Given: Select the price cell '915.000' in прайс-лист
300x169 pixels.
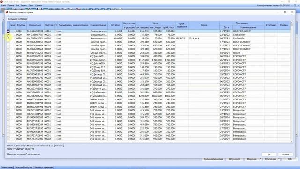Looking at the screenshot, I should (x=168, y=136).
